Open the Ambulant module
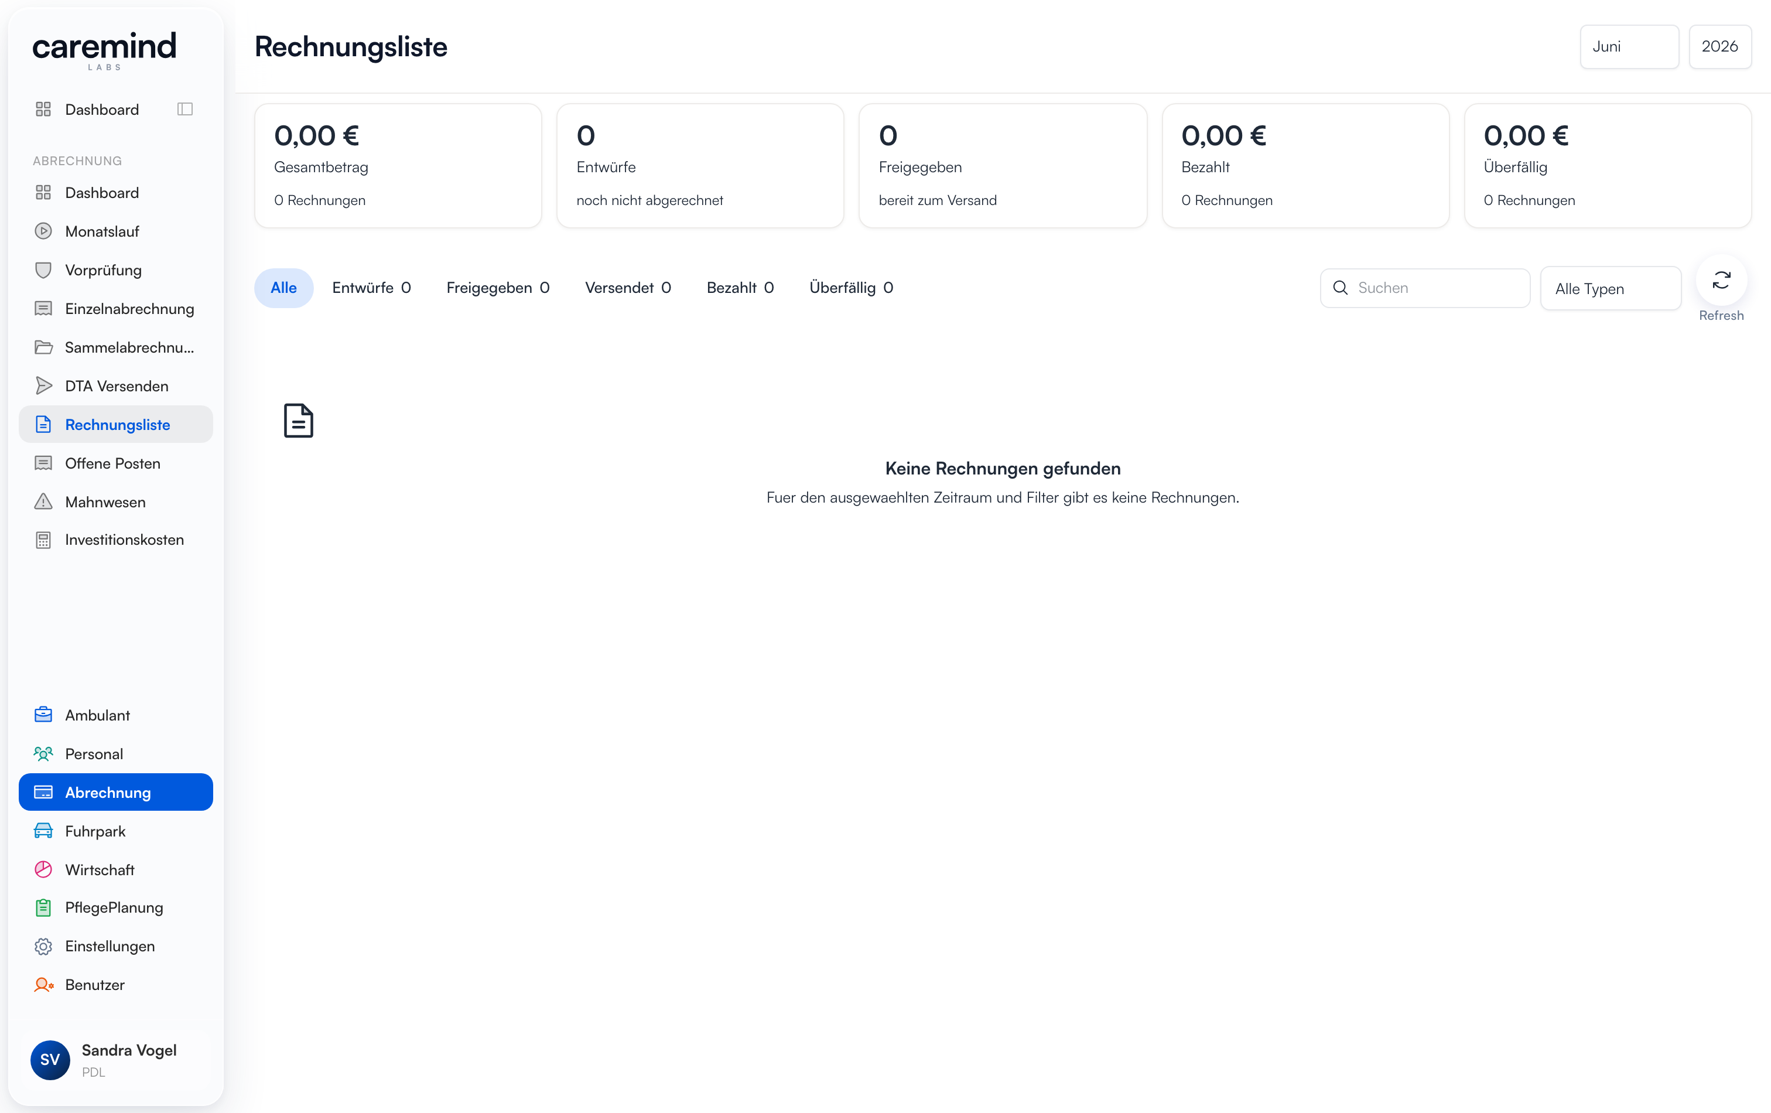The height and width of the screenshot is (1113, 1771). (115, 715)
